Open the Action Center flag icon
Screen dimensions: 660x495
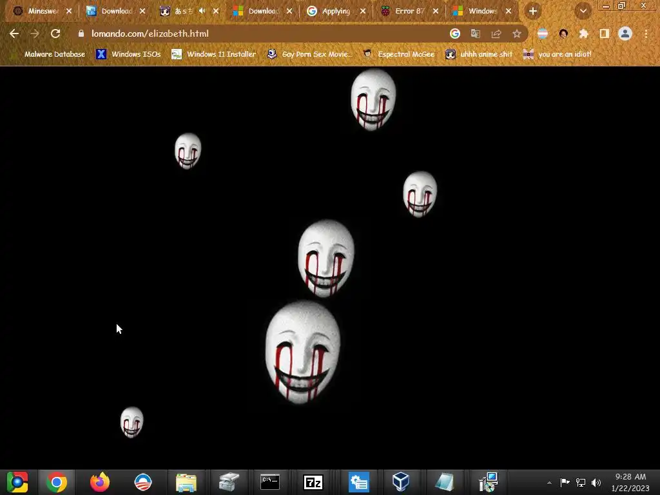point(565,482)
